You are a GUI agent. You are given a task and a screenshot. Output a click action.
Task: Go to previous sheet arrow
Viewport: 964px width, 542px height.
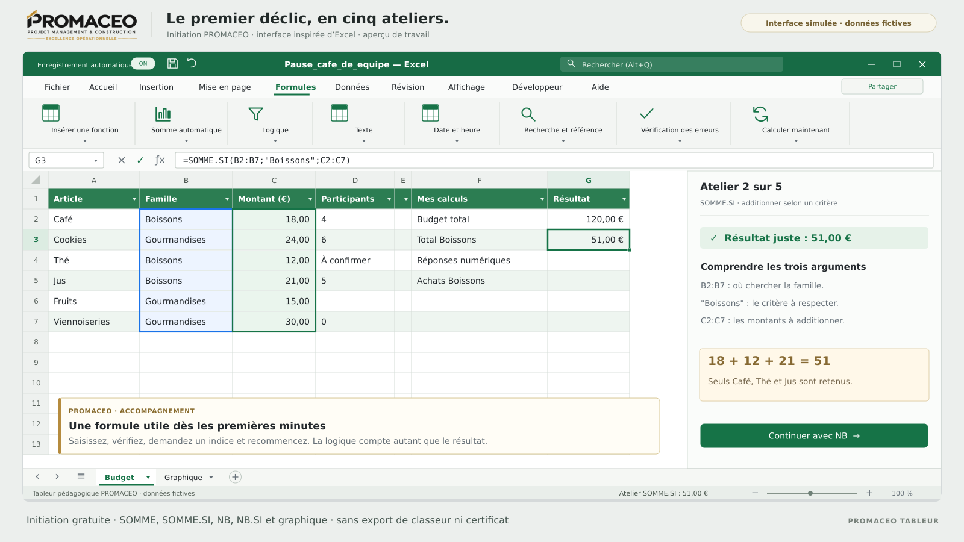pos(37,476)
